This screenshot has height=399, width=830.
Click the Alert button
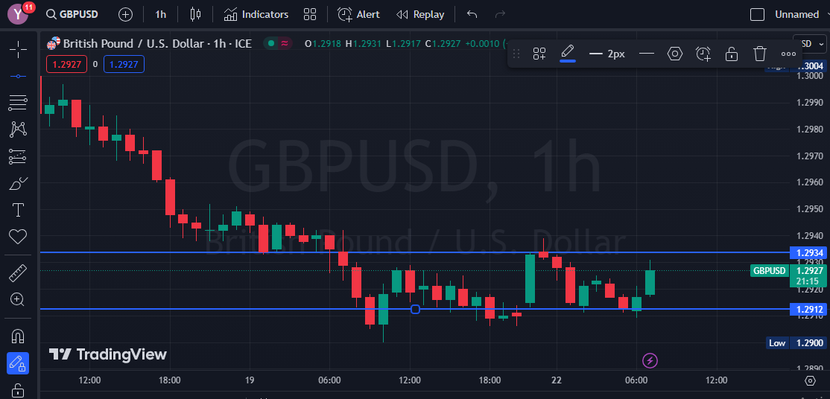(358, 14)
